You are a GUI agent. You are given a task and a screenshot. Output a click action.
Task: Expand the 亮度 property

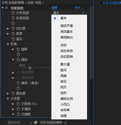pyautogui.click(x=8, y=34)
